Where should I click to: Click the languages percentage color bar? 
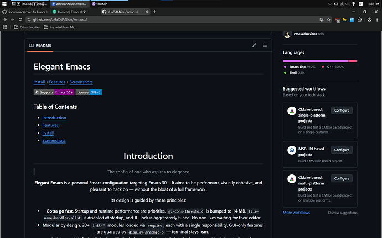click(320, 61)
